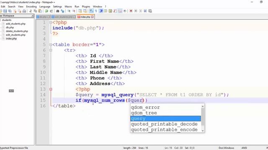Viewport: 268px width, 150px height.
Task: Click Run Macro Multiple Times icon
Action: click(x=145, y=11)
